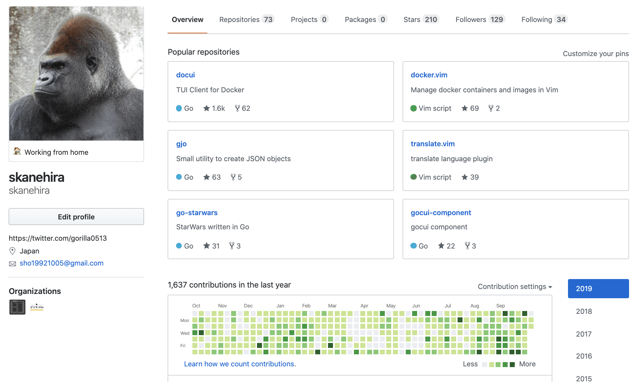Click Learn how we count contributions link

pos(240,364)
